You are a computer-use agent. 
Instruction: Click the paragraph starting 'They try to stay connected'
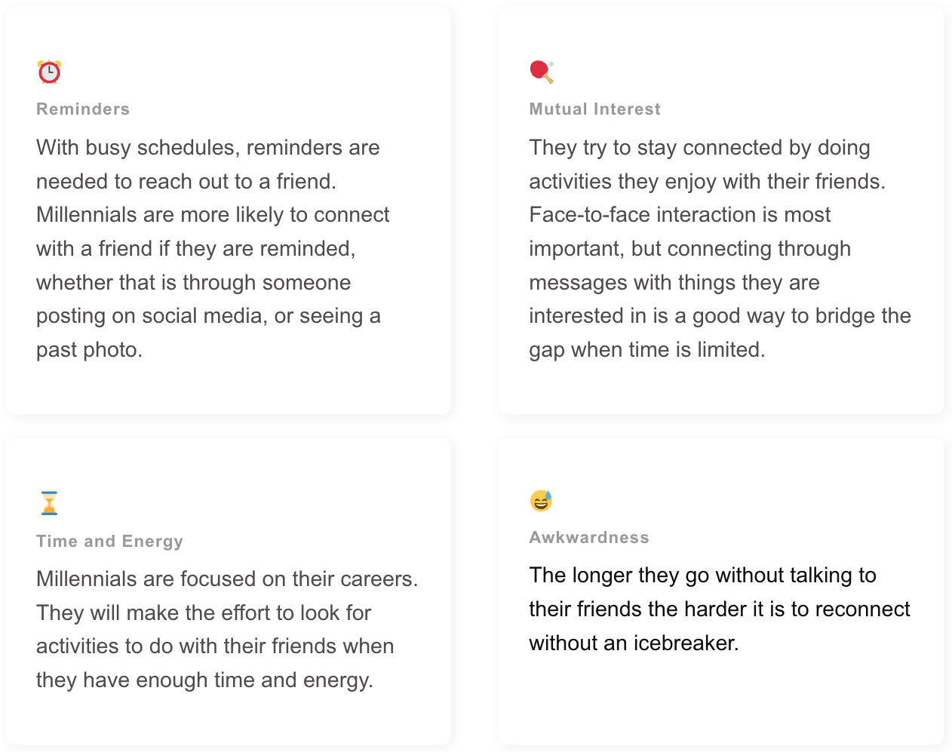(x=720, y=248)
